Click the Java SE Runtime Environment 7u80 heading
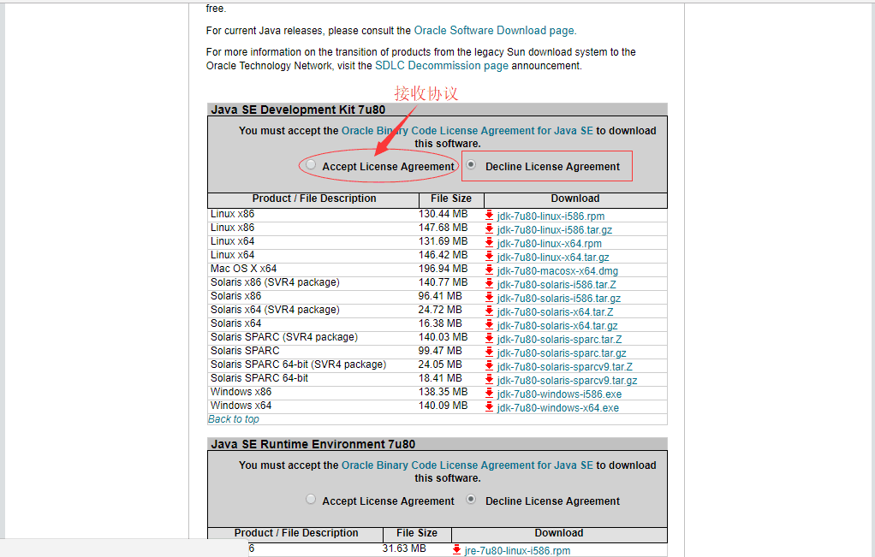The image size is (875, 557). [x=313, y=444]
